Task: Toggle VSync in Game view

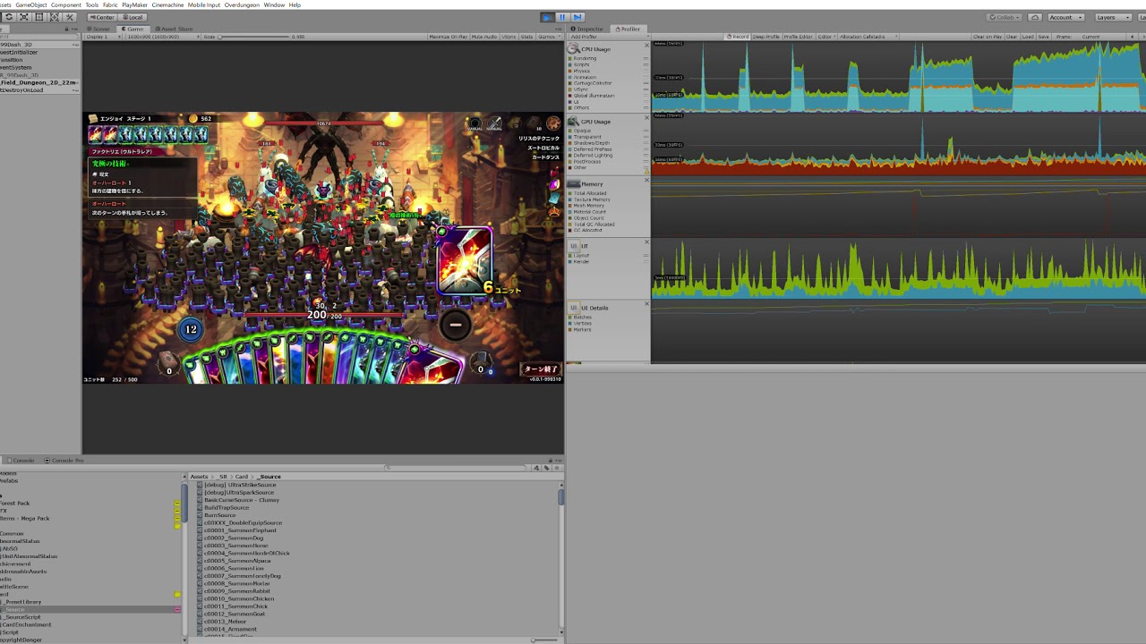Action: tap(509, 37)
